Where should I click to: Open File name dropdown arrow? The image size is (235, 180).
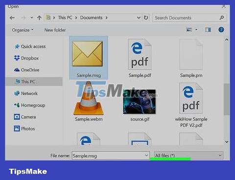pos(146,156)
